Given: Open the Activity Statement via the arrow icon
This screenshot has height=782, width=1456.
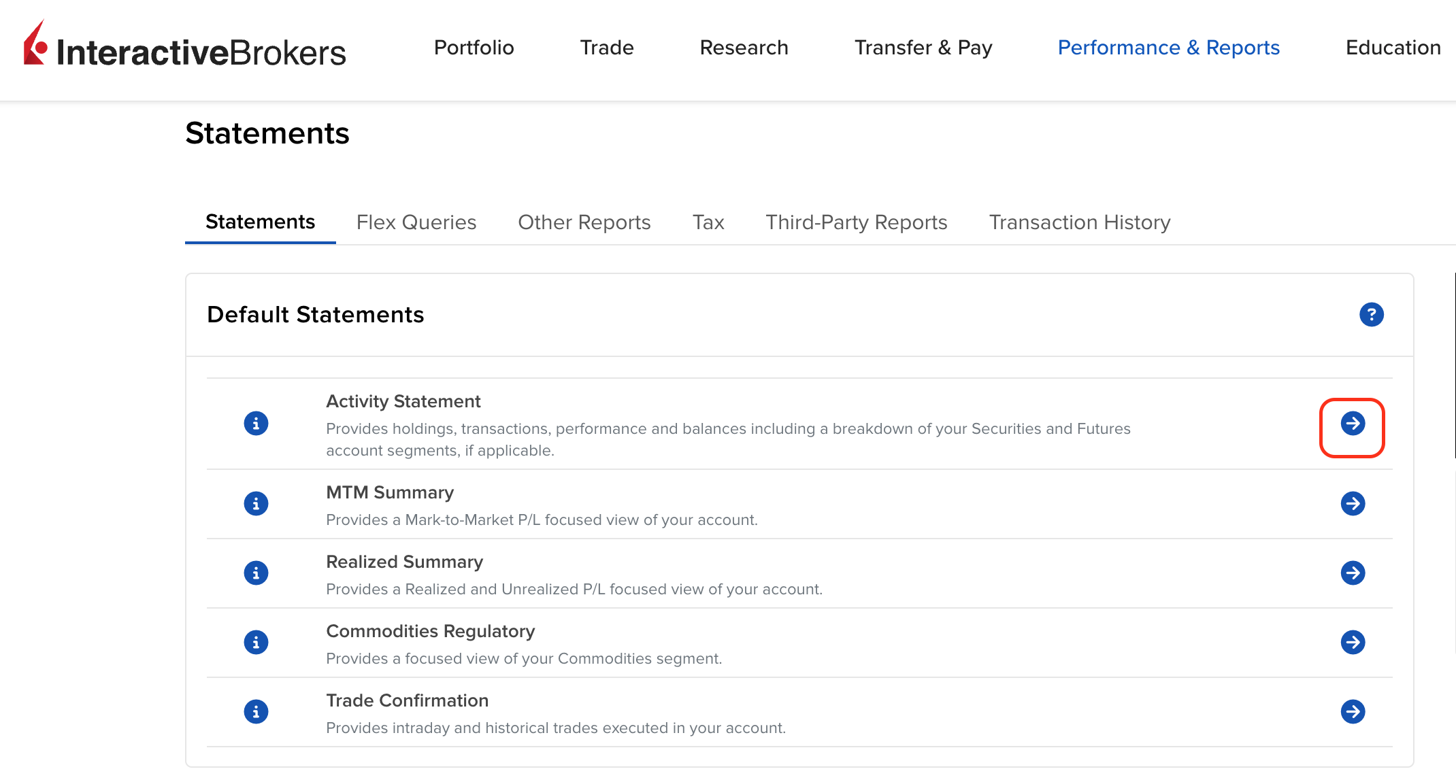Looking at the screenshot, I should [x=1353, y=423].
